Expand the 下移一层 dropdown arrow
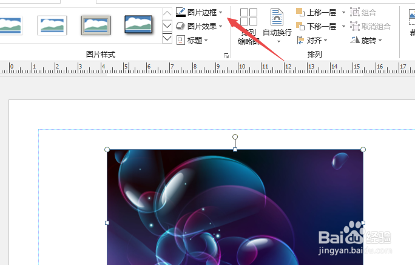The image size is (415, 265). click(x=343, y=26)
